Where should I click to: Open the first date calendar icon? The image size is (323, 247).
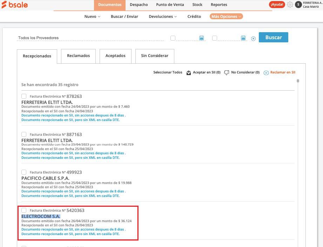[x=201, y=38]
